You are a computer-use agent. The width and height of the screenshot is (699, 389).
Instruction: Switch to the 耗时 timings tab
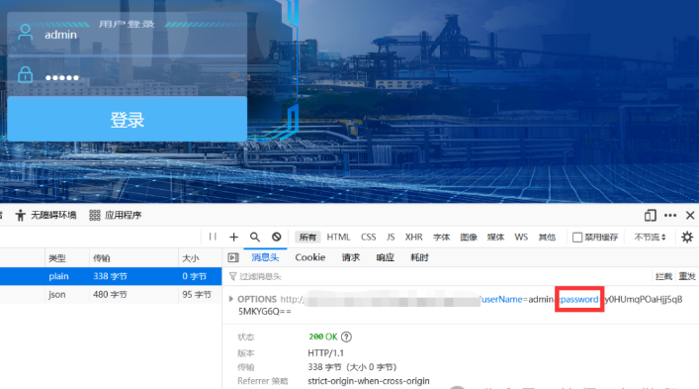[419, 257]
